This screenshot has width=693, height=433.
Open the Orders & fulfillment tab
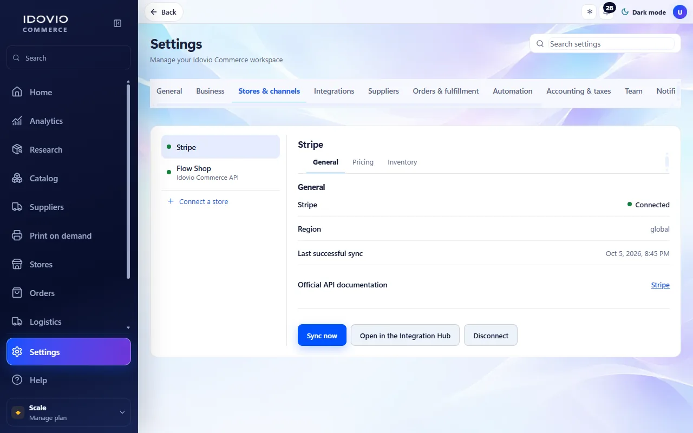(446, 91)
